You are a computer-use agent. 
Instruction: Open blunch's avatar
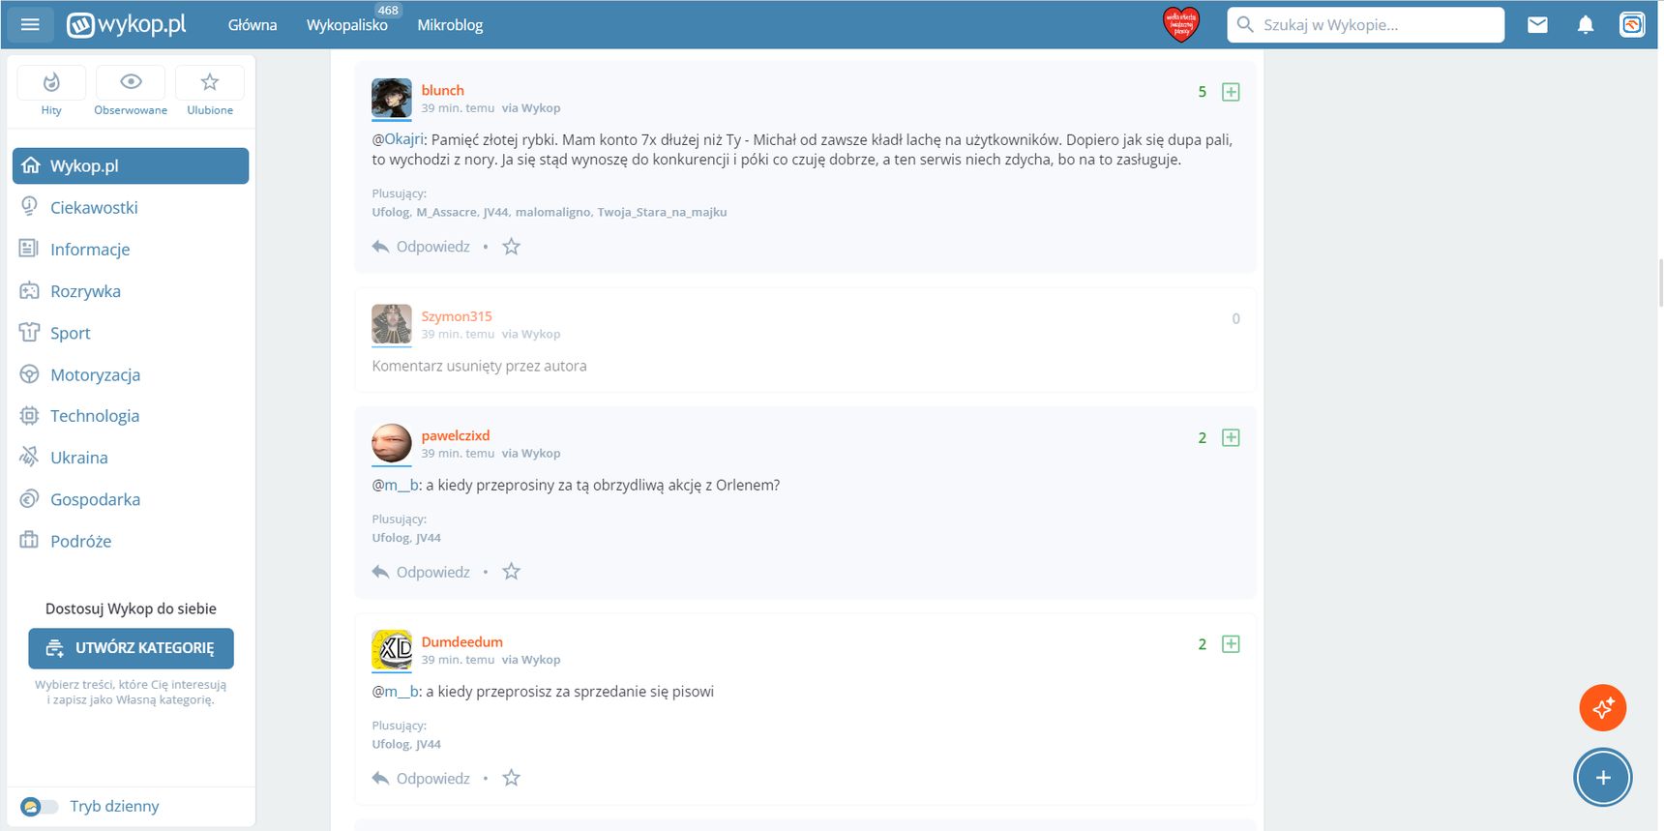tap(392, 98)
